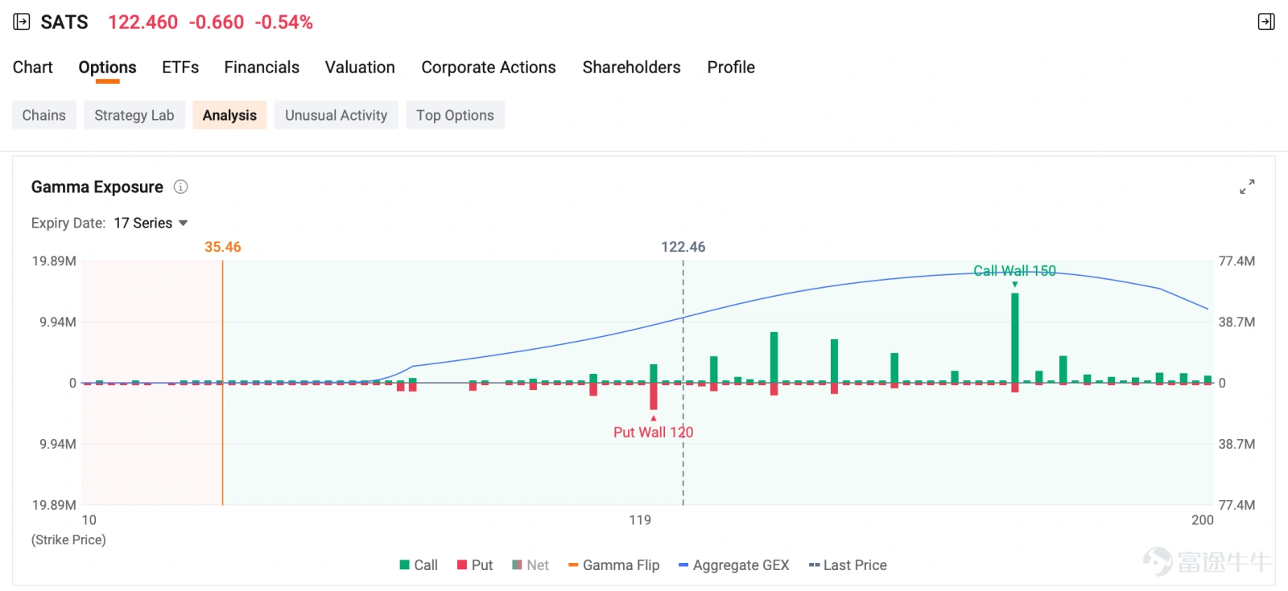Open Strategy Lab sub-tab

(x=134, y=115)
